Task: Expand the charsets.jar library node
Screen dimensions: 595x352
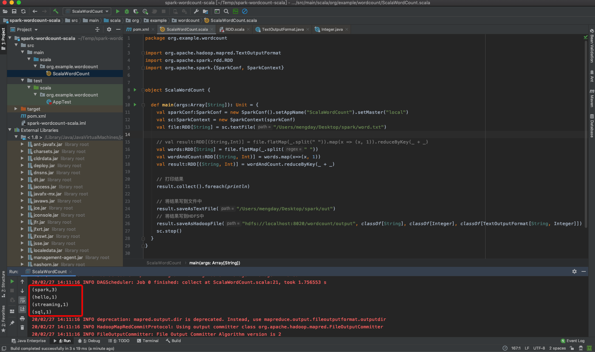Action: [x=22, y=151]
